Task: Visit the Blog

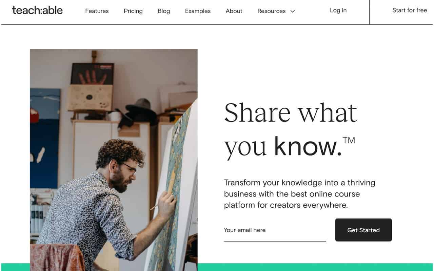Action: (x=164, y=11)
